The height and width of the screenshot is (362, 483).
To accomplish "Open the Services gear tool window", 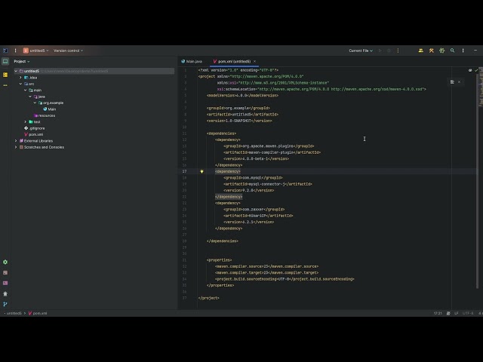I will [5, 262].
